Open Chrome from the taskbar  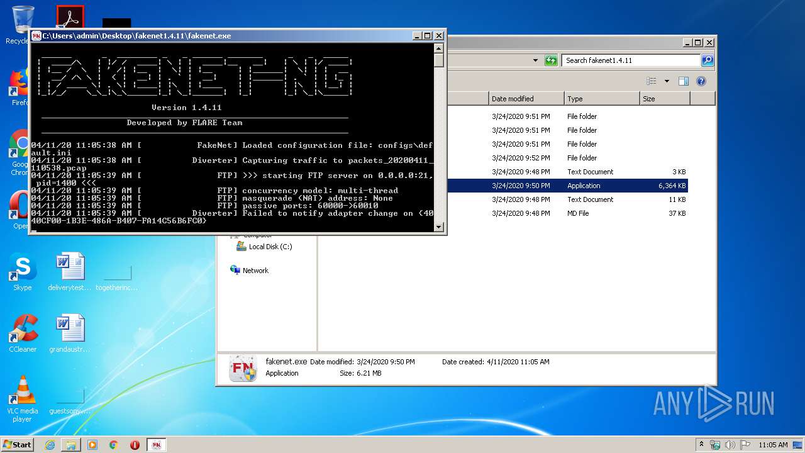(x=114, y=445)
